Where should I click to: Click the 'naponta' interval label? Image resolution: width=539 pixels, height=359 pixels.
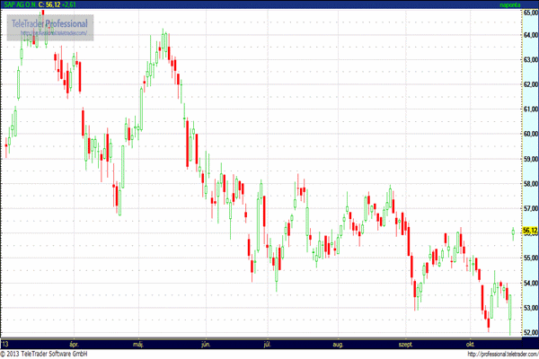(x=512, y=4)
